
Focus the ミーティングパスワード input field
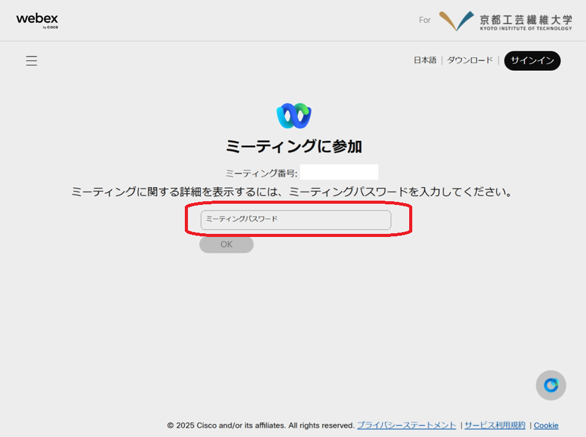[x=296, y=220]
